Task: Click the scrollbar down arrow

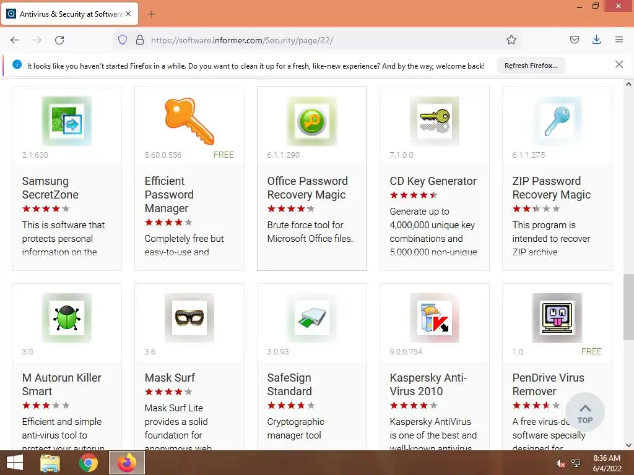Action: pyautogui.click(x=628, y=445)
